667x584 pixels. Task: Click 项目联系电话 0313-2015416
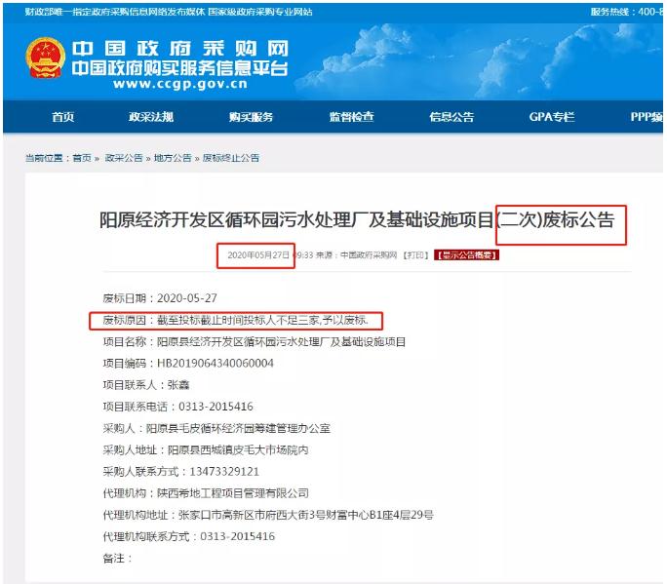pyautogui.click(x=177, y=407)
